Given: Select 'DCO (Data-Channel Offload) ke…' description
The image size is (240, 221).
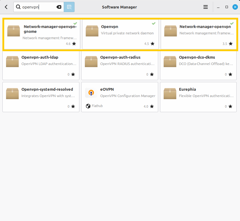Looking at the screenshot, I should pos(206,64).
